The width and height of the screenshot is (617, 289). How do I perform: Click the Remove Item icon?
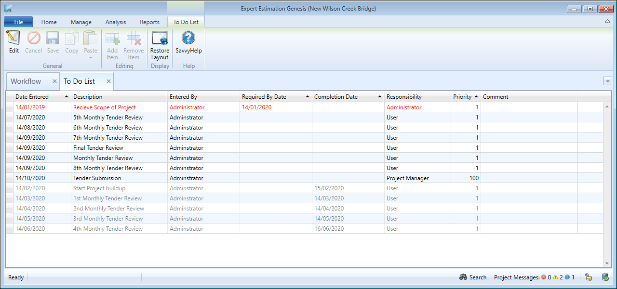(x=134, y=39)
